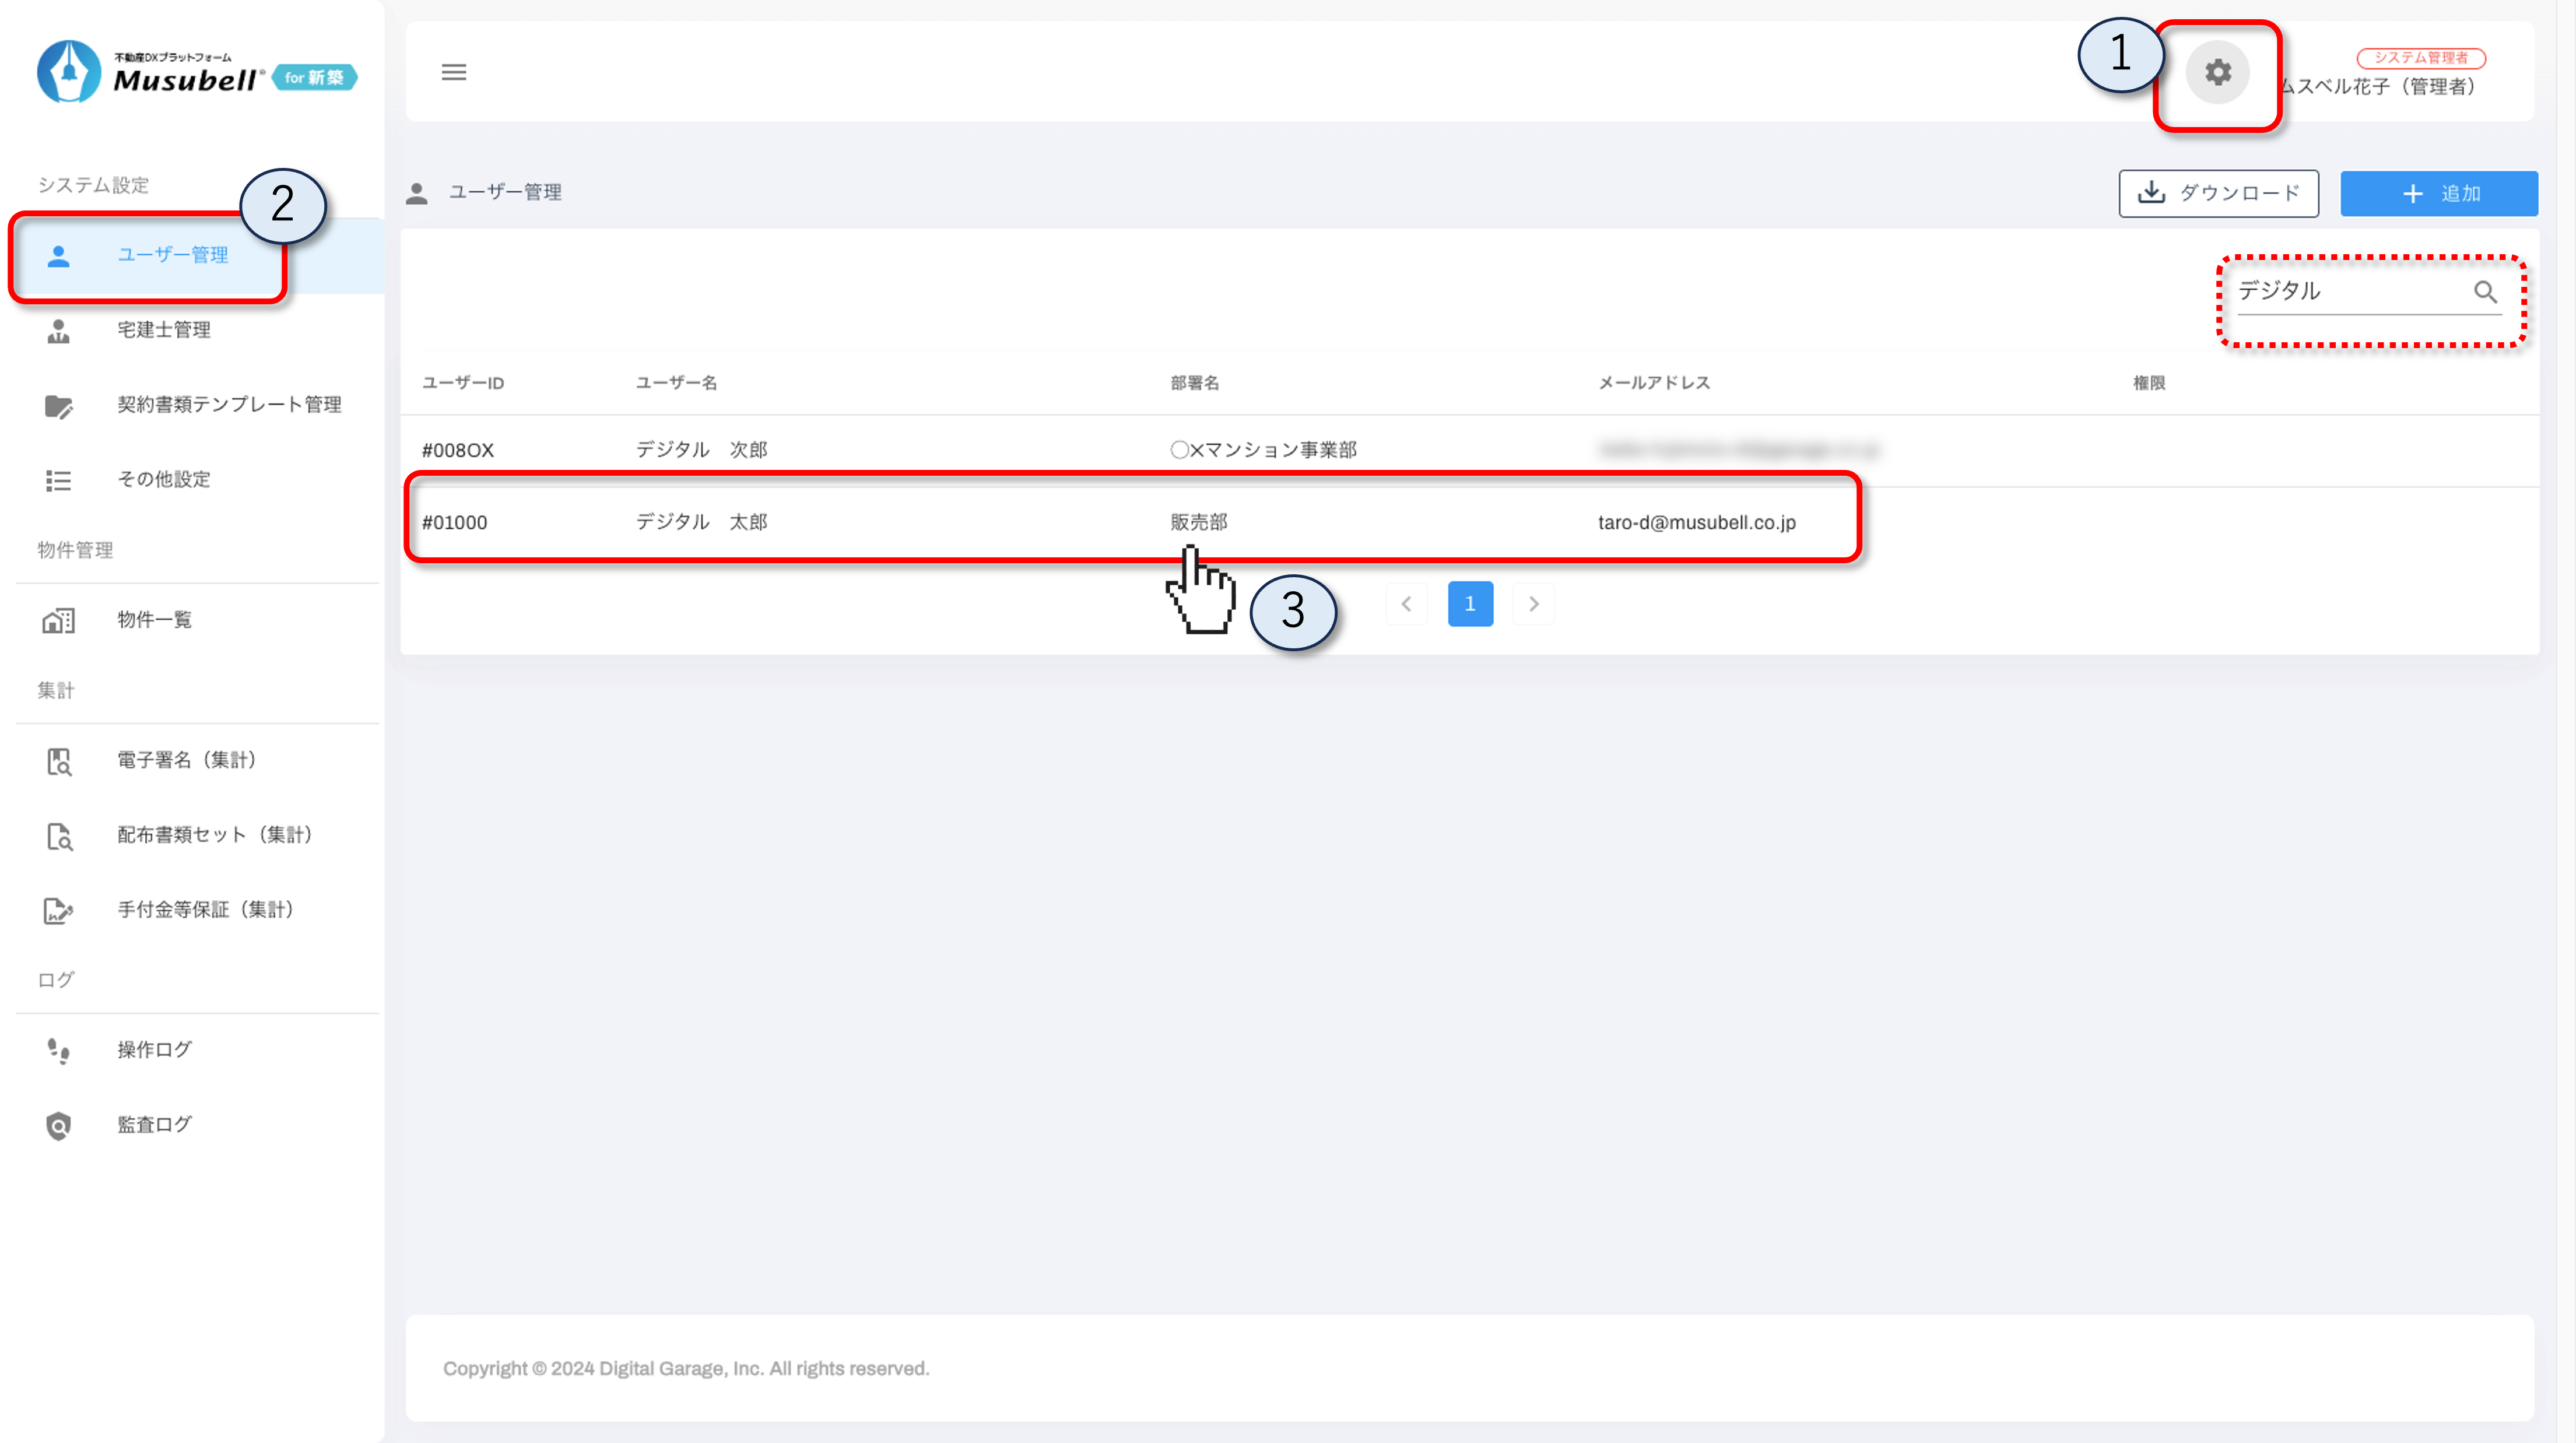Open 操作ログ from the sidebar

(x=154, y=1050)
